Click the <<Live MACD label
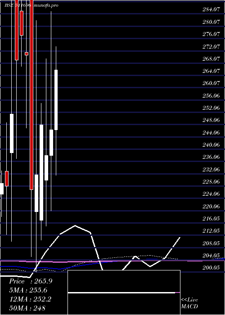225x315 pixels. pos(189,303)
